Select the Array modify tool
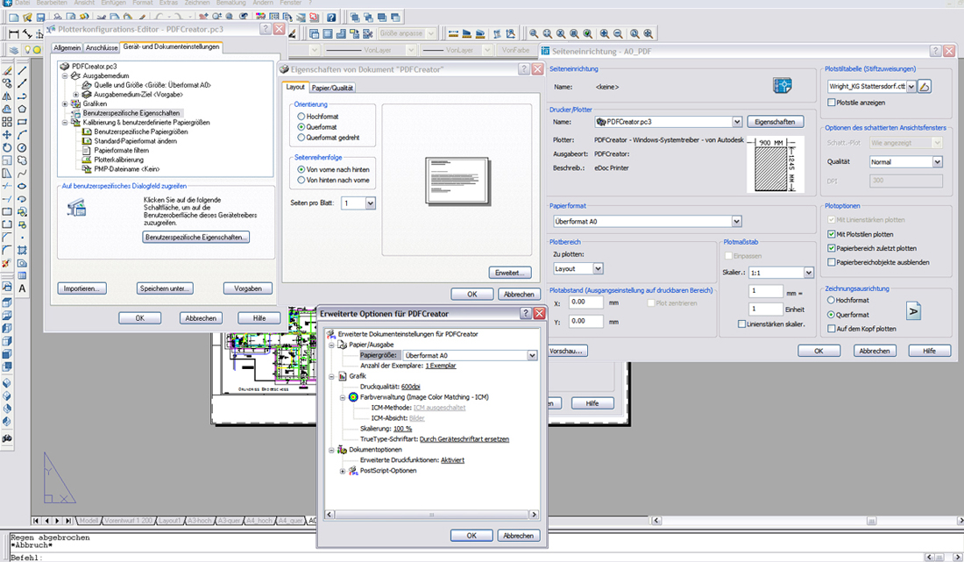 (x=7, y=122)
